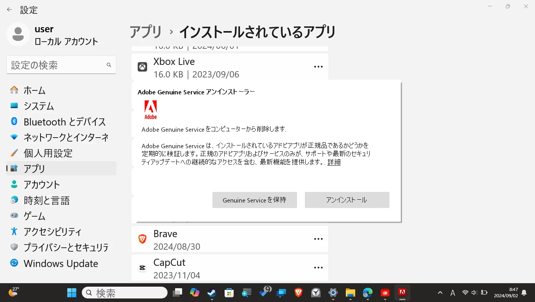Image resolution: width=535 pixels, height=302 pixels.
Task: Open the user local account profile
Action: [52, 35]
